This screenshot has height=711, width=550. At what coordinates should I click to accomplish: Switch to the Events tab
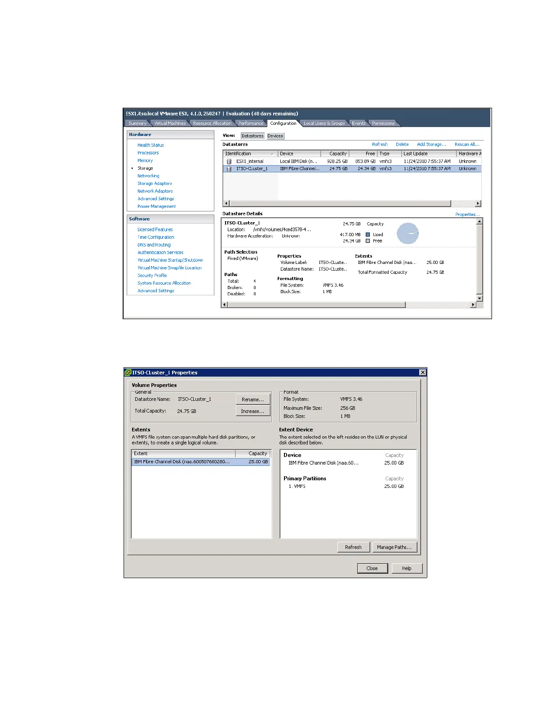pyautogui.click(x=359, y=123)
